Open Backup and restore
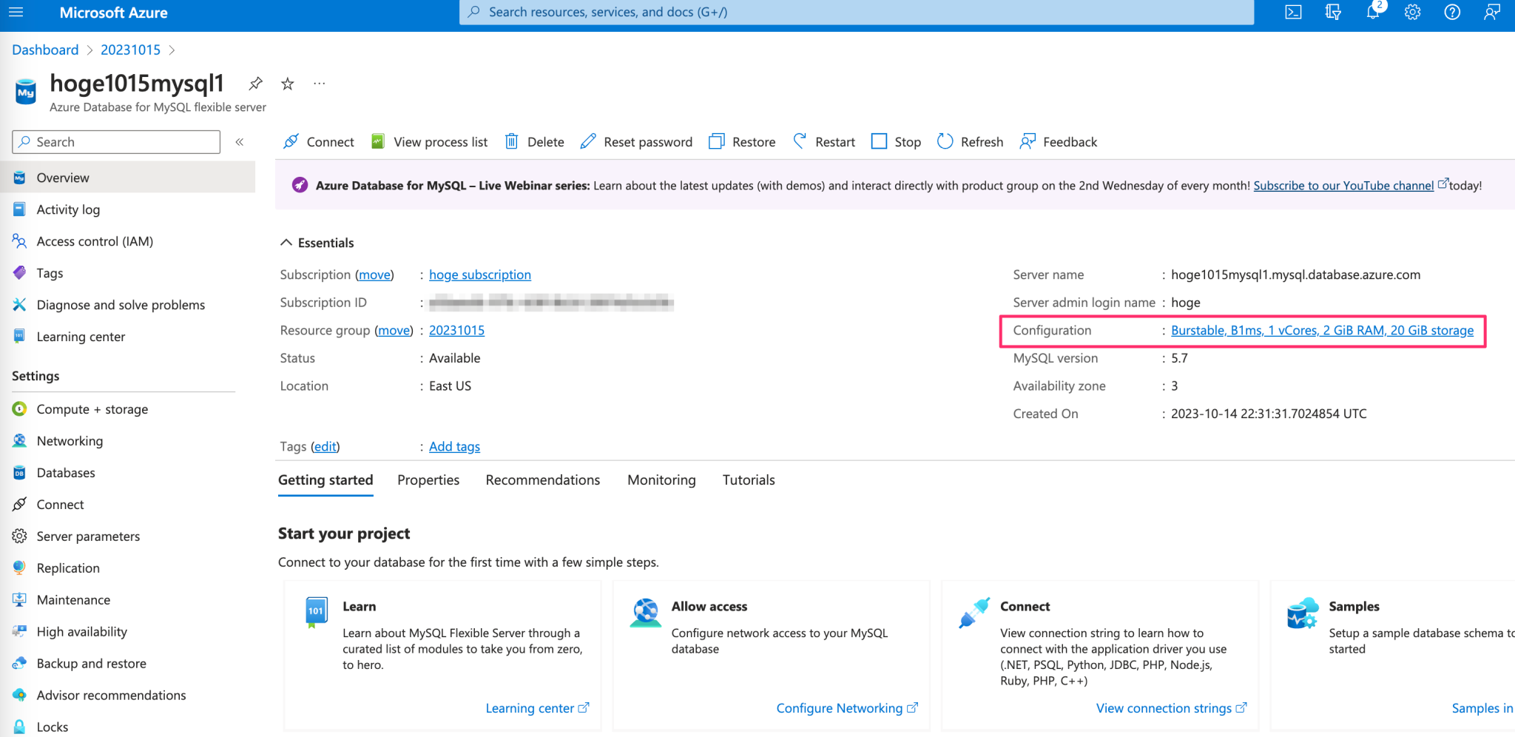Viewport: 1515px width, 737px height. point(90,663)
